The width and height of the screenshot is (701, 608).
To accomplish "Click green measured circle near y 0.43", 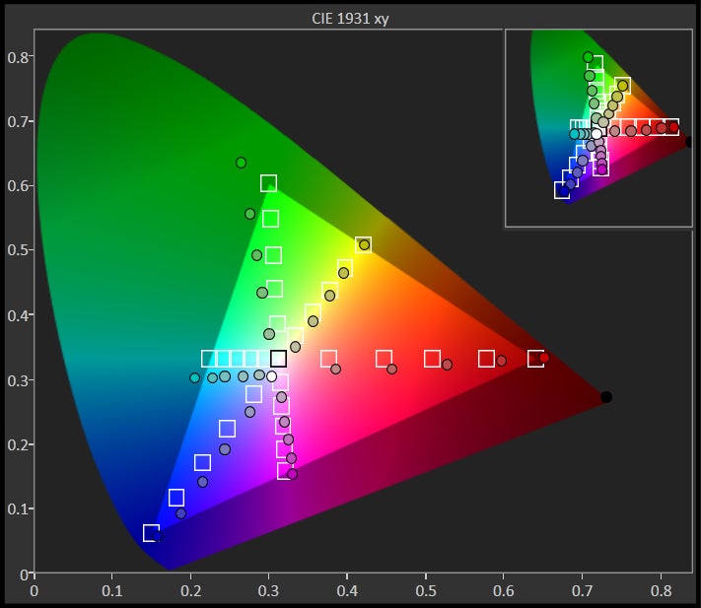I will [262, 293].
